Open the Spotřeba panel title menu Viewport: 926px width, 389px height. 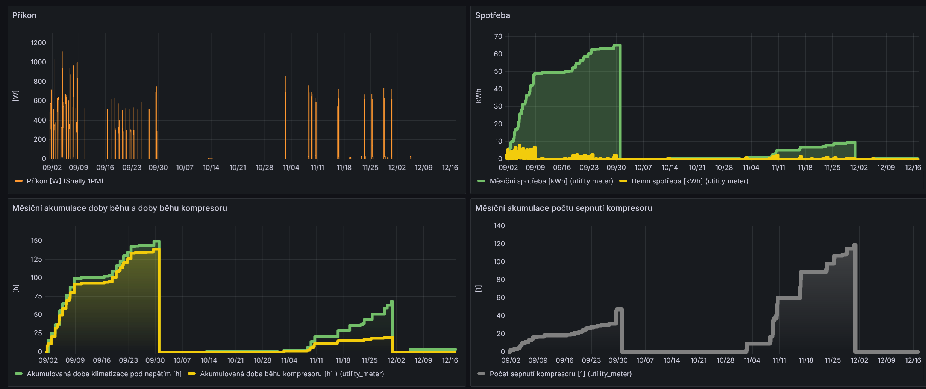tap(492, 15)
